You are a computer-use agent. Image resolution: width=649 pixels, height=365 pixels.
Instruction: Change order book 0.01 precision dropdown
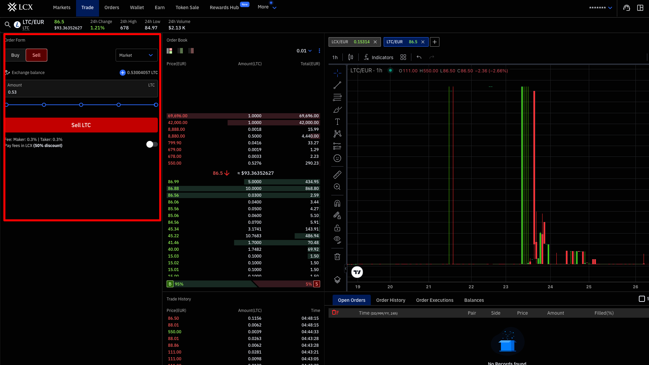coord(304,51)
